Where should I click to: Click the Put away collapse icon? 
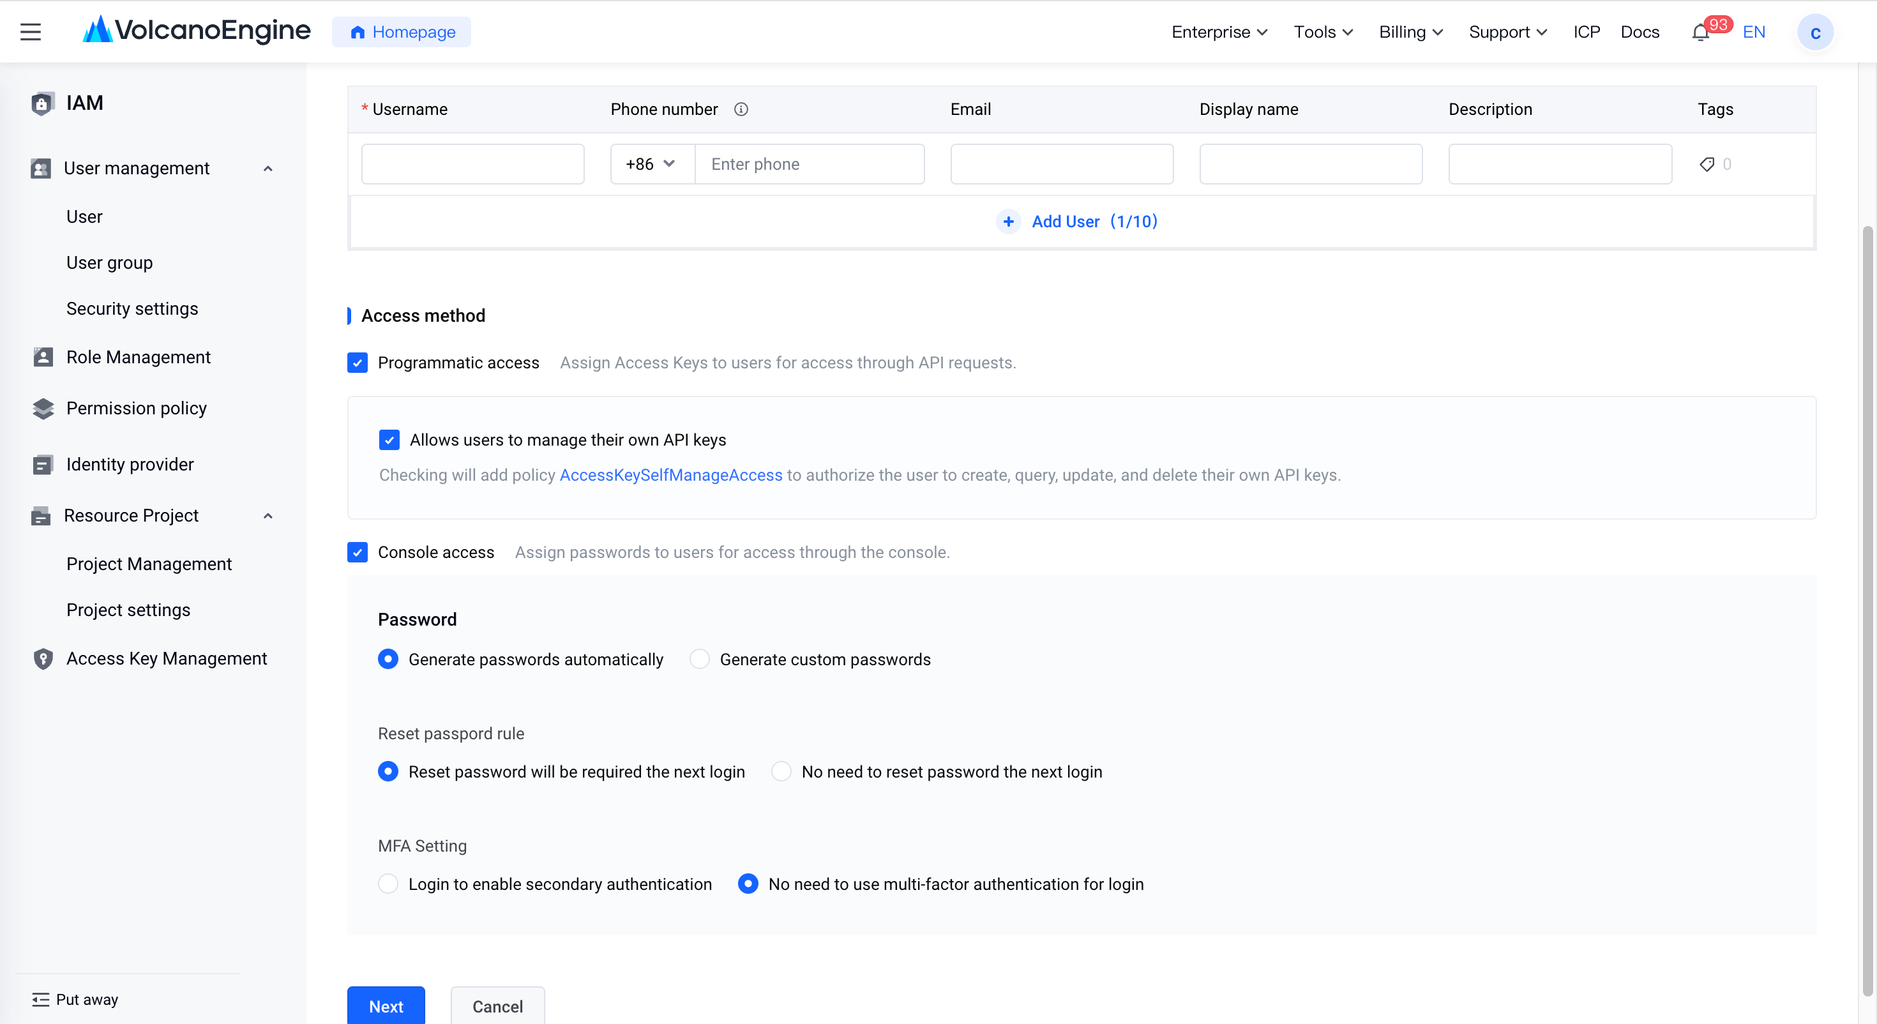pyautogui.click(x=41, y=999)
